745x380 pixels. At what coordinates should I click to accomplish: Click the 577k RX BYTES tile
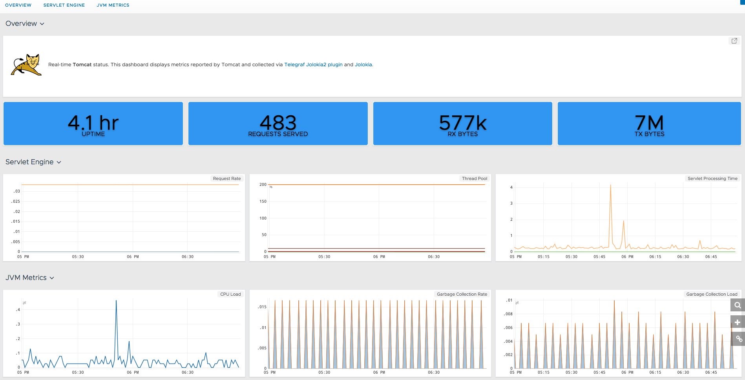pyautogui.click(x=463, y=124)
